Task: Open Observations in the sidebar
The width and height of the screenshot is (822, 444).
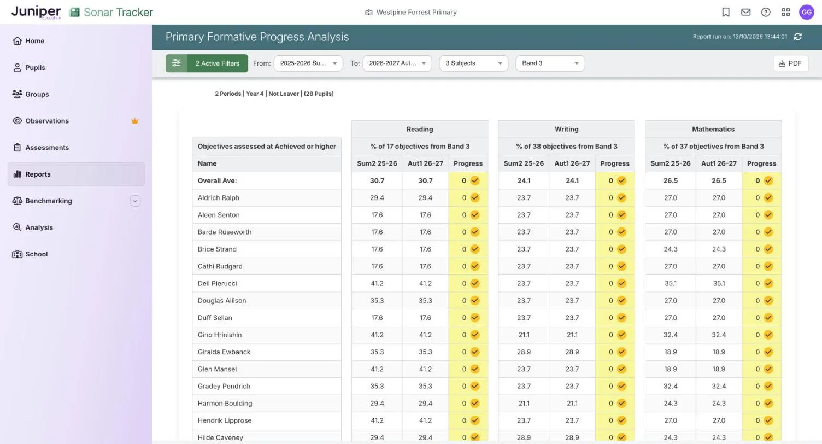Action: click(76, 121)
